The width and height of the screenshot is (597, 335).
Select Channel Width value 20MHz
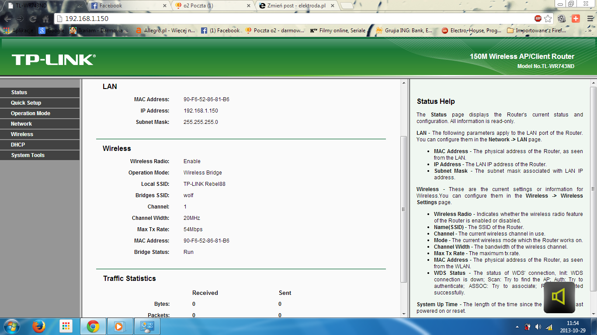point(192,218)
